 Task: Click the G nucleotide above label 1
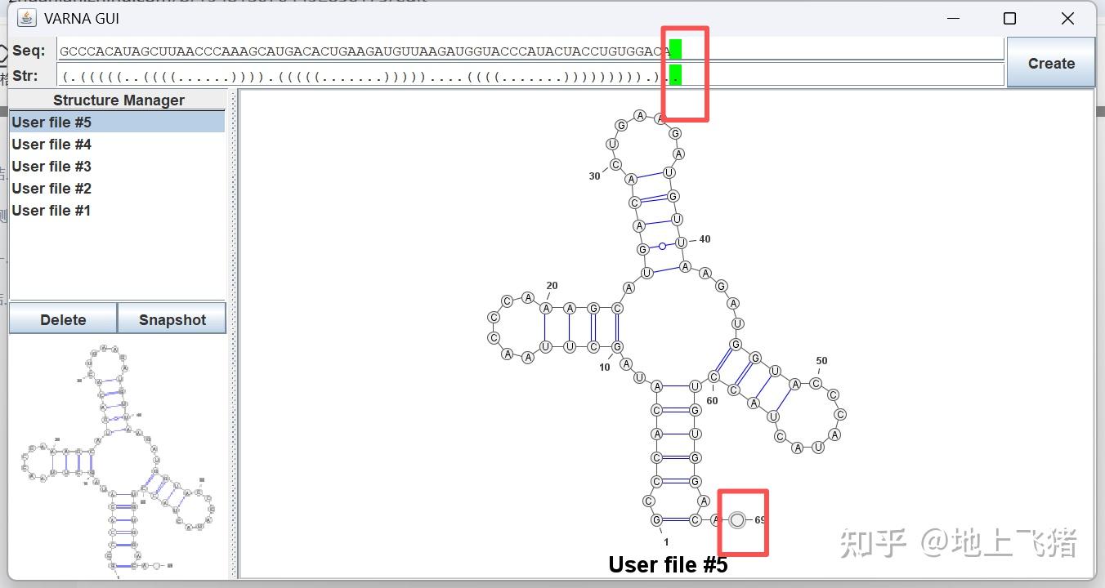(656, 520)
